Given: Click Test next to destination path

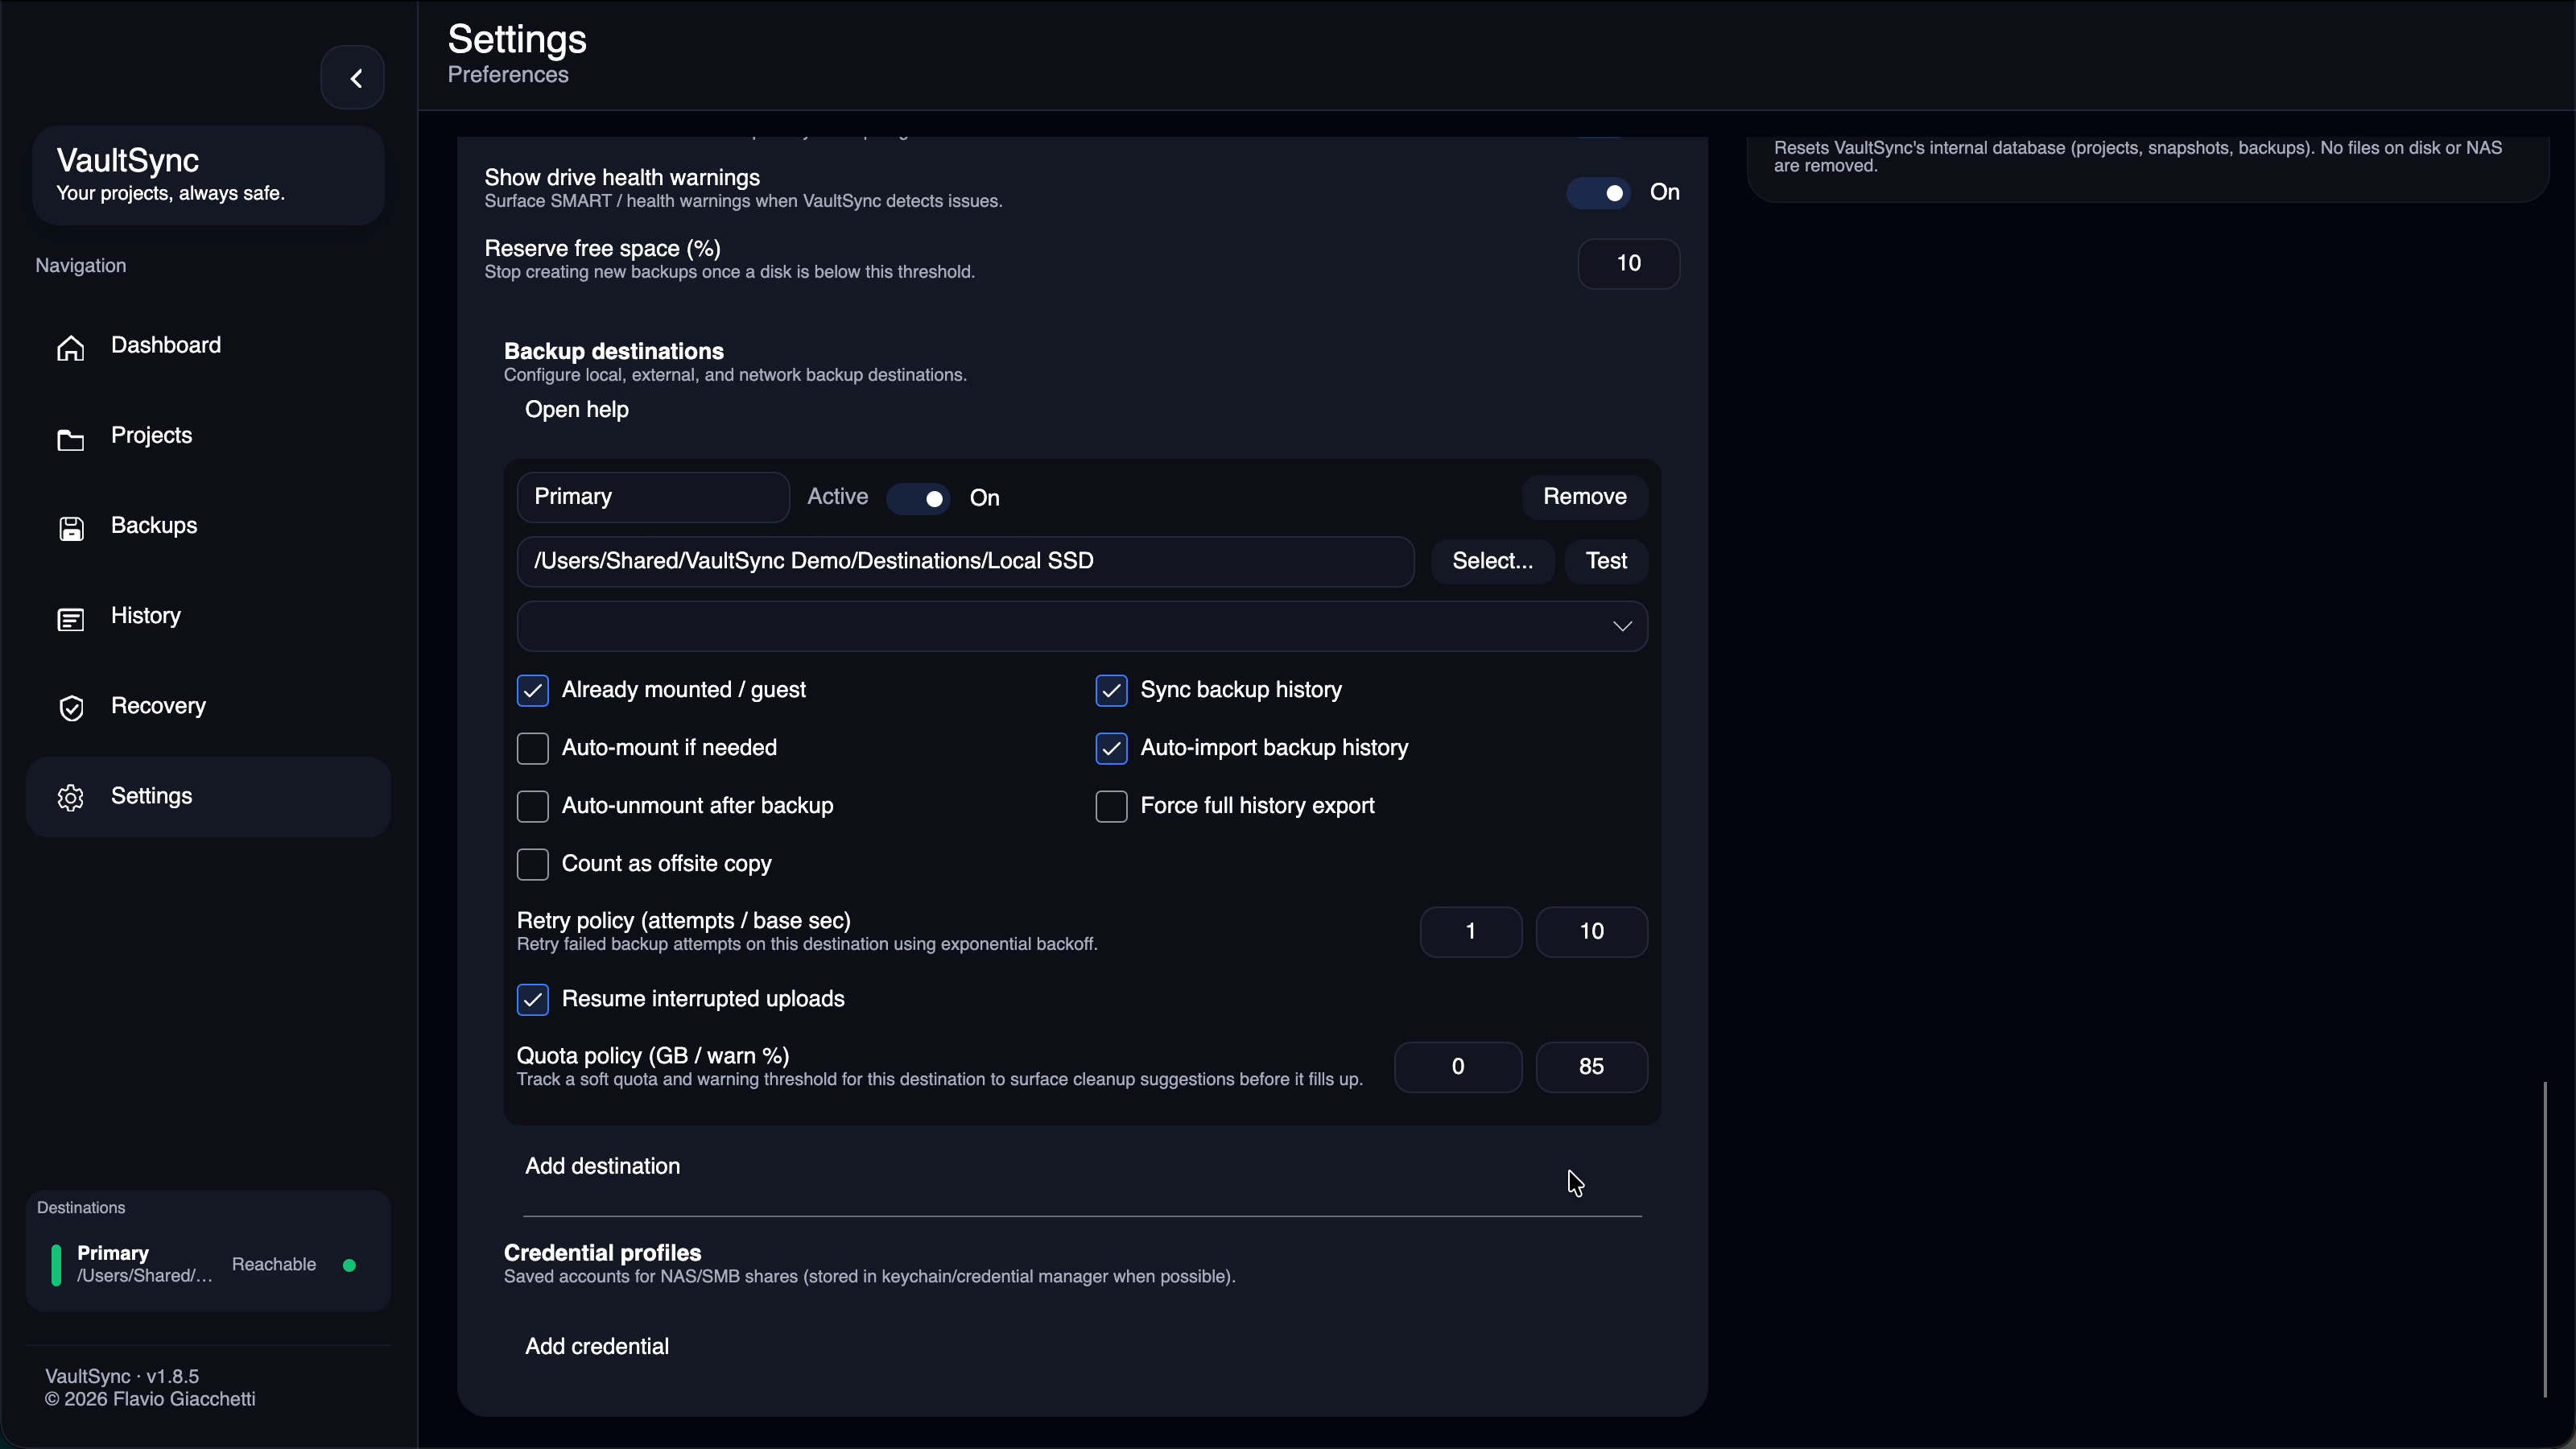Looking at the screenshot, I should 1606,561.
